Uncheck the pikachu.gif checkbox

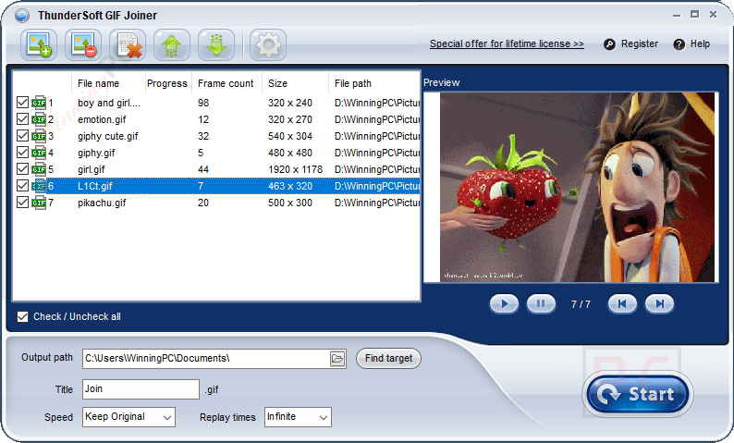tap(22, 203)
